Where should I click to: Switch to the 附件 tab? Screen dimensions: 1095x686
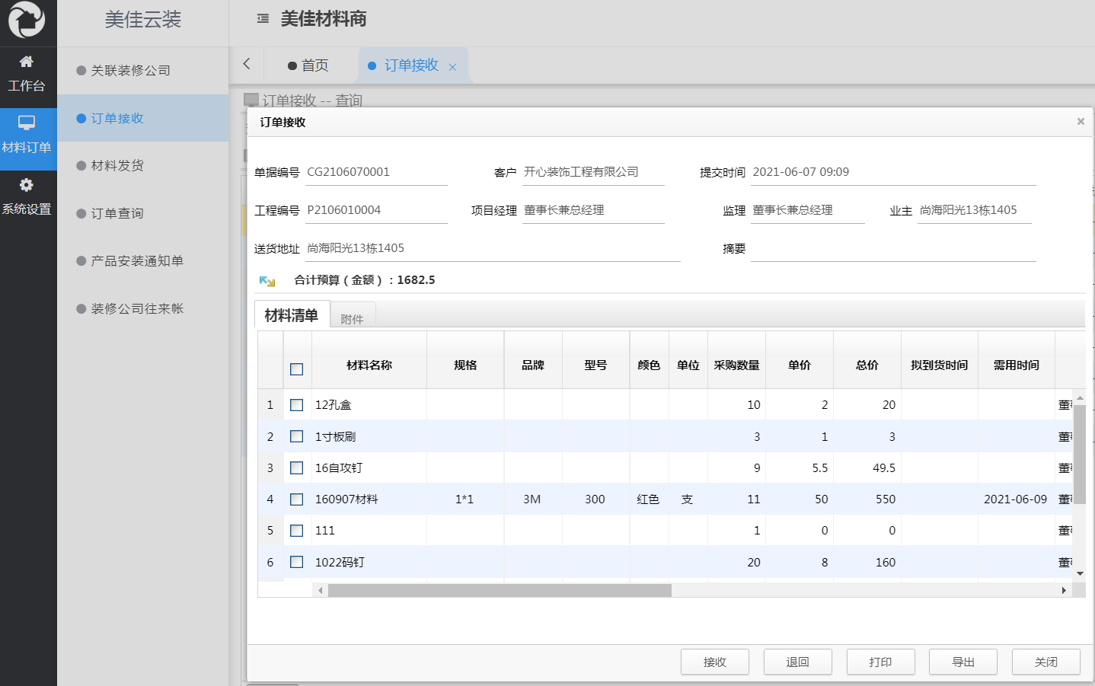(353, 317)
